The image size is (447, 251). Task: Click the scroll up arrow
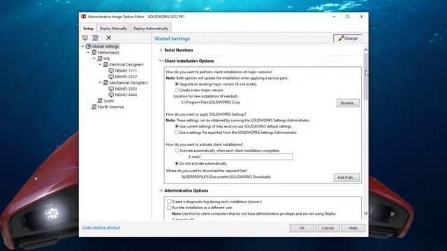366,50
